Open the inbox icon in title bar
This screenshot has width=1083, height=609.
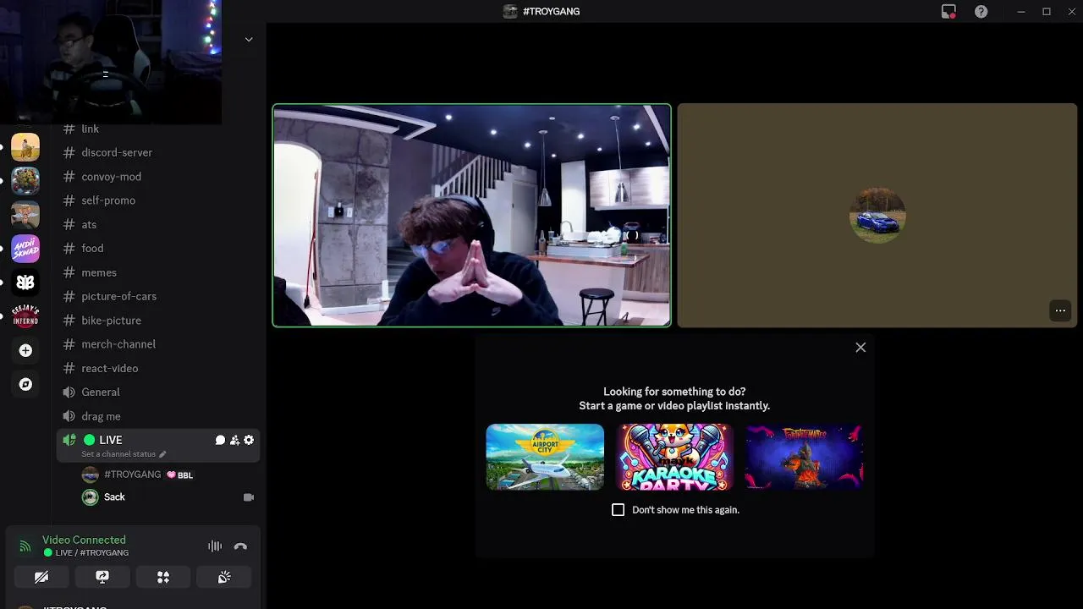pos(948,11)
